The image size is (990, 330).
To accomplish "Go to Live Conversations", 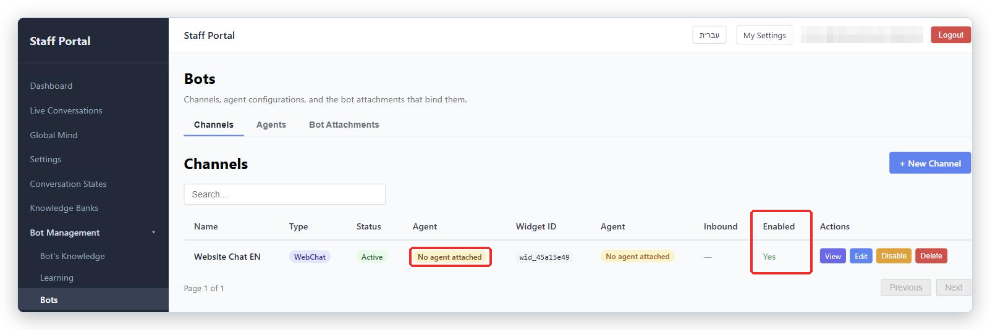I will coord(66,110).
